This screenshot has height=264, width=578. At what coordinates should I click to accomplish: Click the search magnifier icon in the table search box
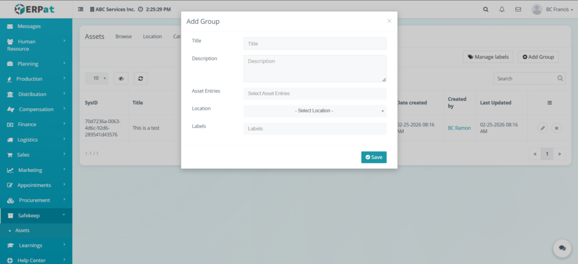[x=560, y=78]
